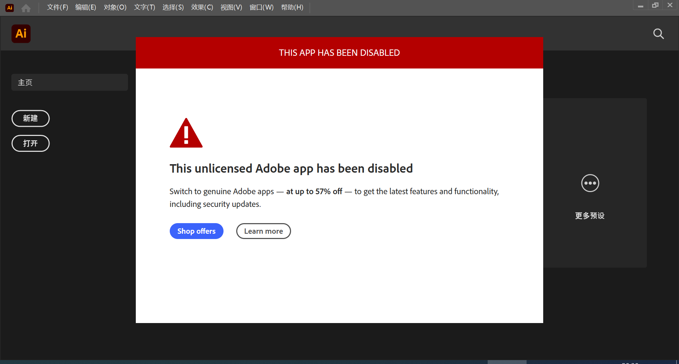Click the large Illustrator Ai logo
The image size is (679, 364).
click(21, 34)
